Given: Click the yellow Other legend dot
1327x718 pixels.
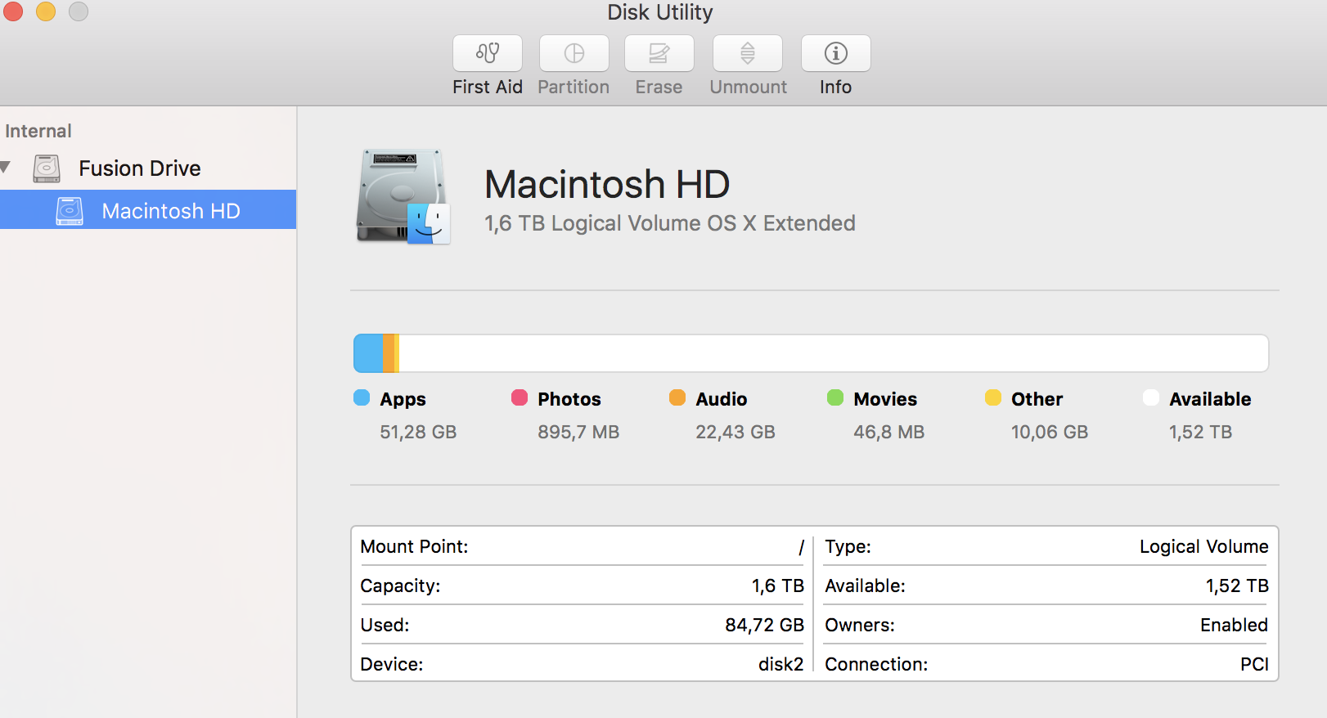Looking at the screenshot, I should pos(993,397).
